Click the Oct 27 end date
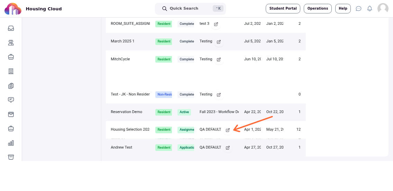The image size is (393, 191). tap(275, 147)
